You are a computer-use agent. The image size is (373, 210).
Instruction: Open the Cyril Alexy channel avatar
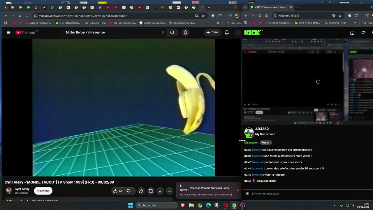coord(9,191)
